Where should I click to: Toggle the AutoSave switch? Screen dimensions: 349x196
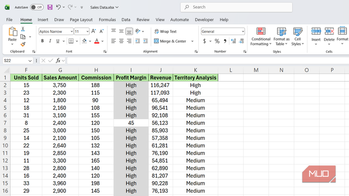tap(37, 7)
